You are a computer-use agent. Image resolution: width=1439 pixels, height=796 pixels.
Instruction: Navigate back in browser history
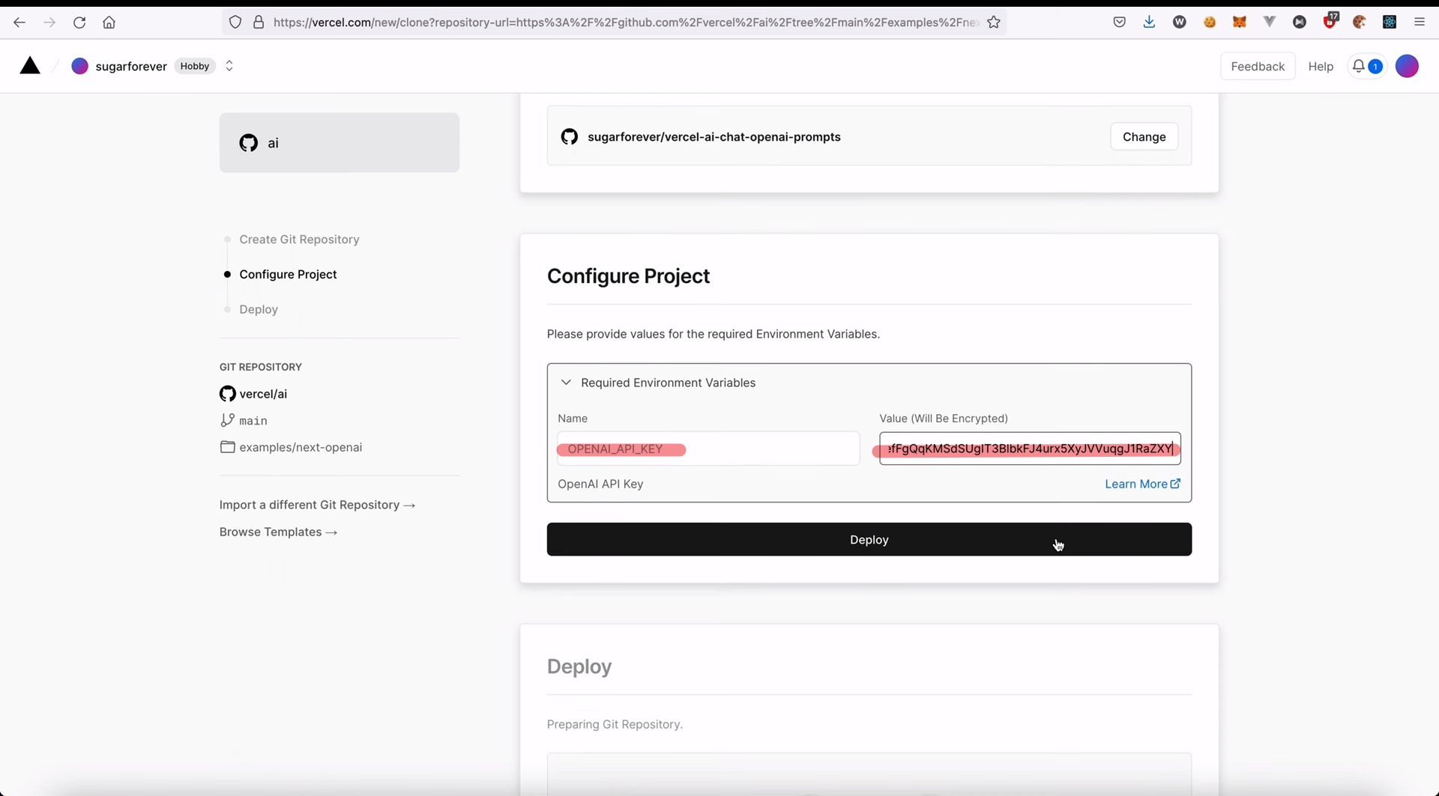click(19, 22)
